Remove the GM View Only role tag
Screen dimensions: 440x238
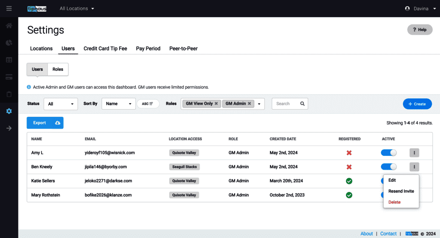coord(216,104)
